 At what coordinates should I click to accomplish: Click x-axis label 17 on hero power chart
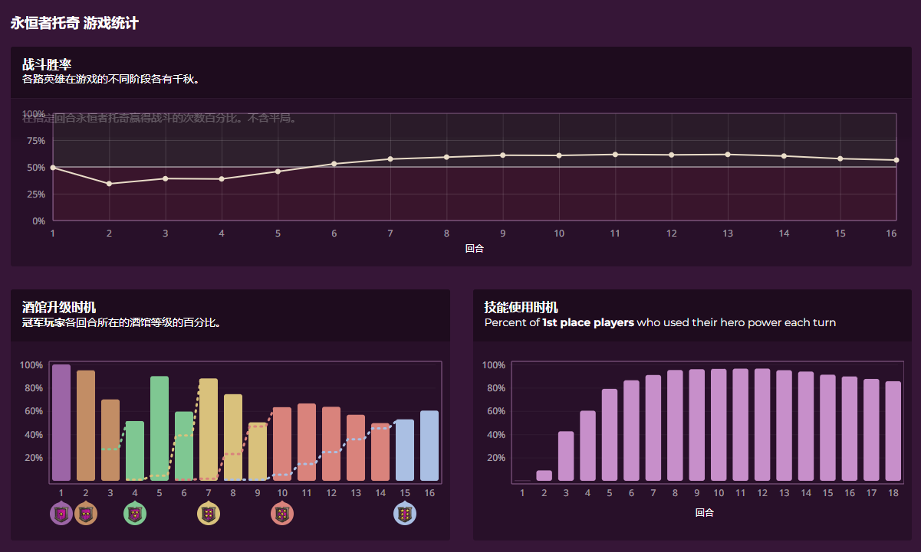(871, 493)
